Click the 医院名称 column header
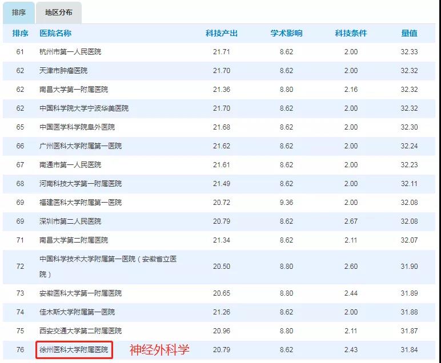The image size is (441, 363). [55, 34]
